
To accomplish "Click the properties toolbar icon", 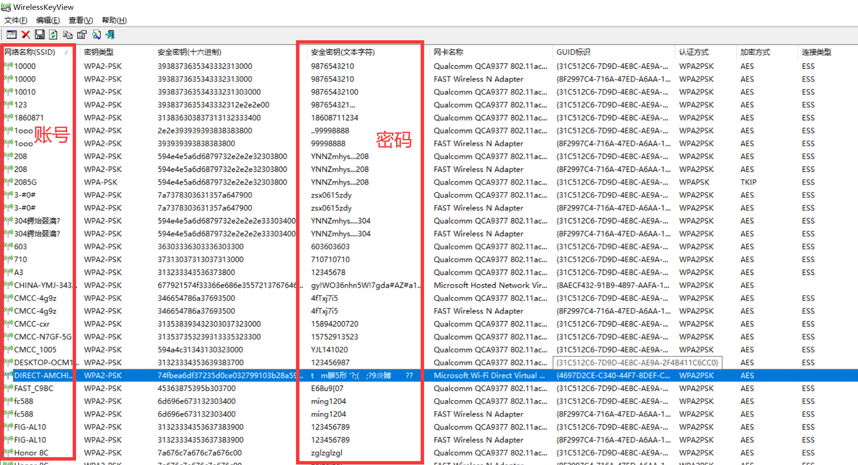I will (x=82, y=34).
